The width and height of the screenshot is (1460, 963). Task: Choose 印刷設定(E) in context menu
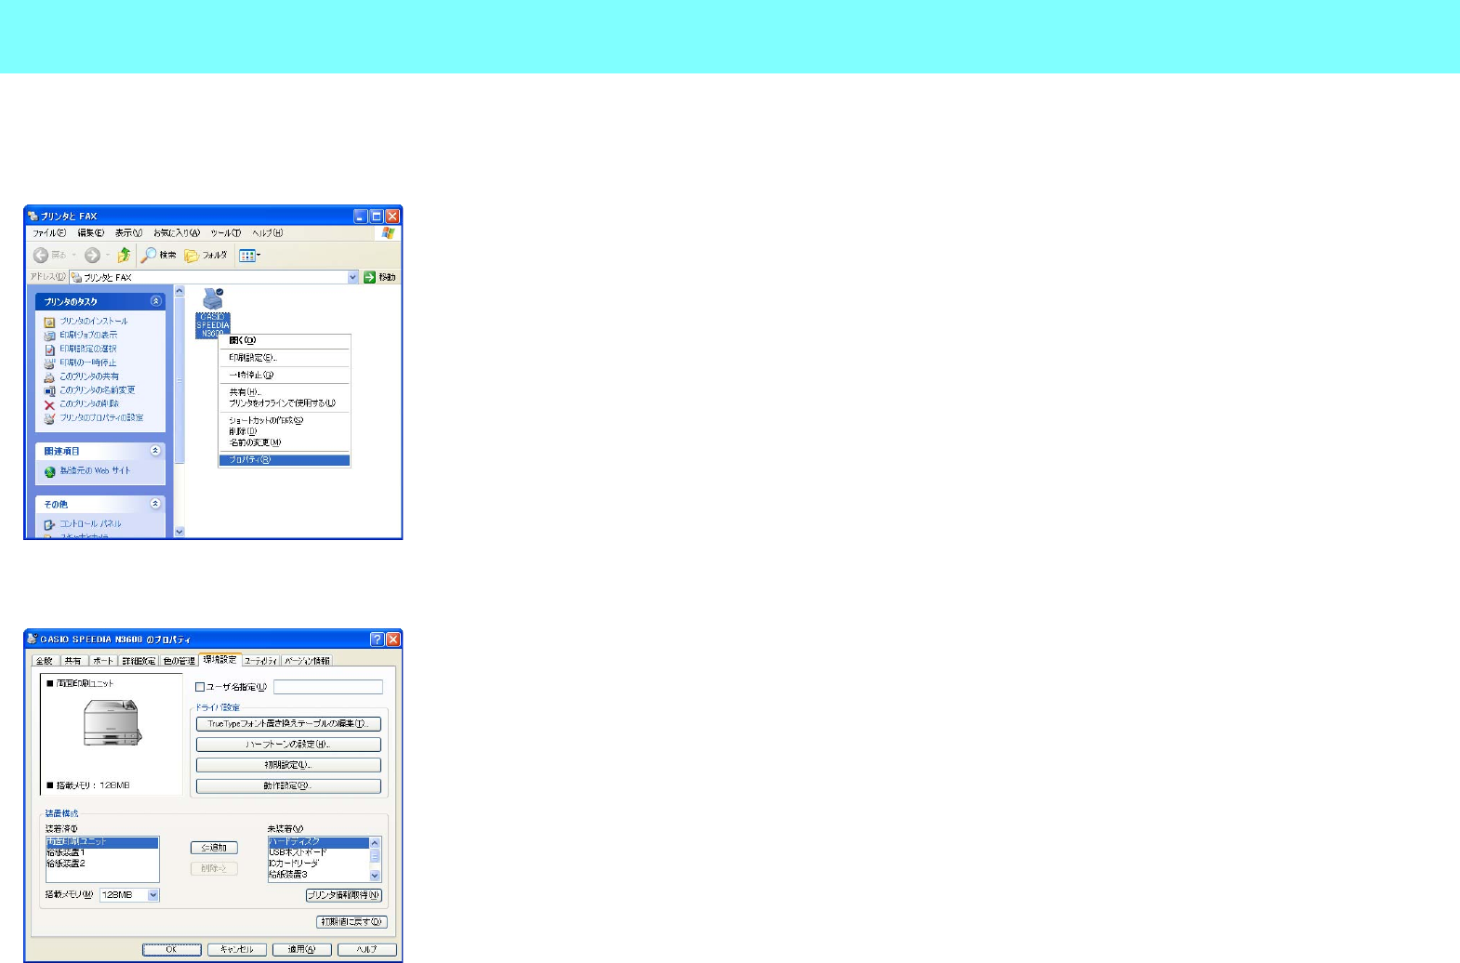[285, 358]
